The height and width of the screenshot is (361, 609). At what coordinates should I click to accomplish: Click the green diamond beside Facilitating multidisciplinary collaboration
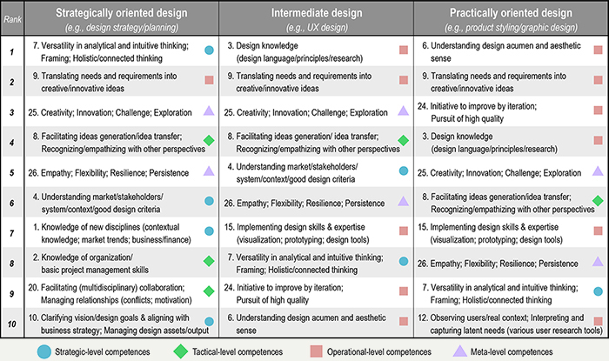(209, 291)
